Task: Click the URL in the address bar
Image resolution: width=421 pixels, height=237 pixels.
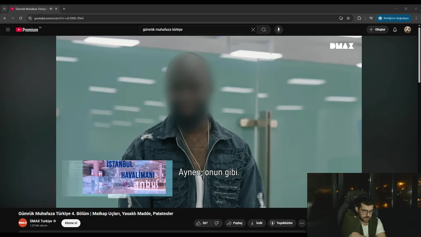Action: (59, 18)
